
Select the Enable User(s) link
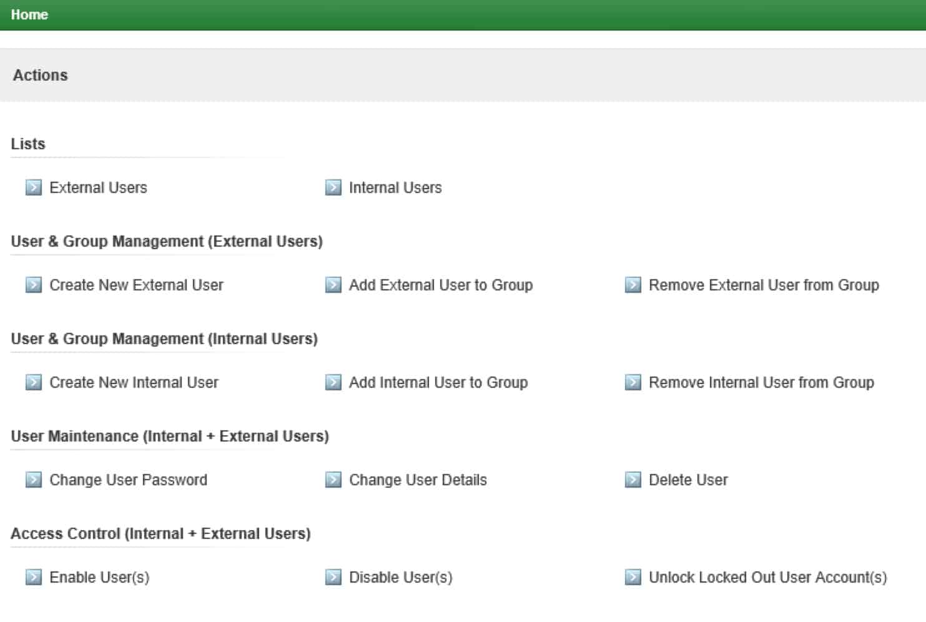pos(99,577)
